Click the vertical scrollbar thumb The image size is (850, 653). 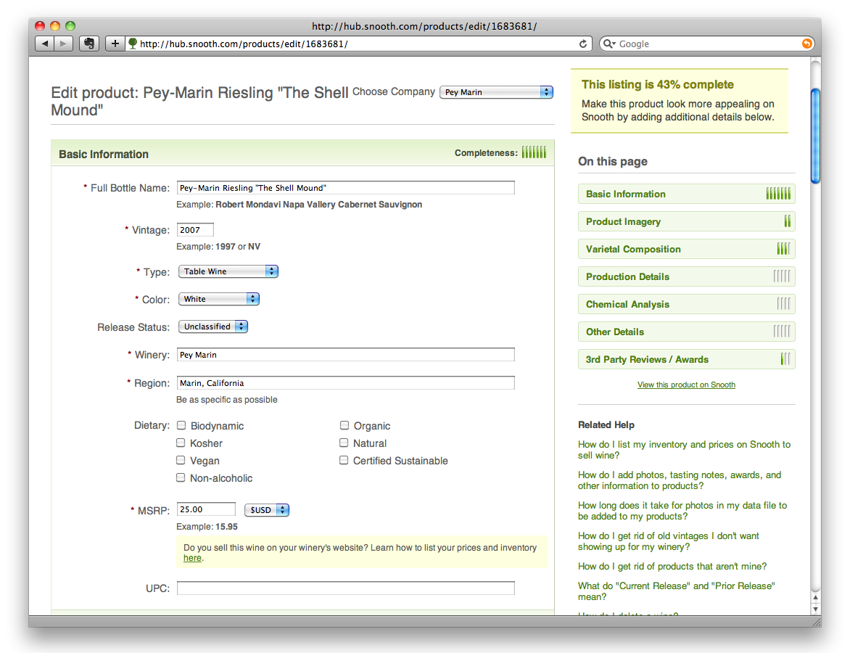click(815, 136)
